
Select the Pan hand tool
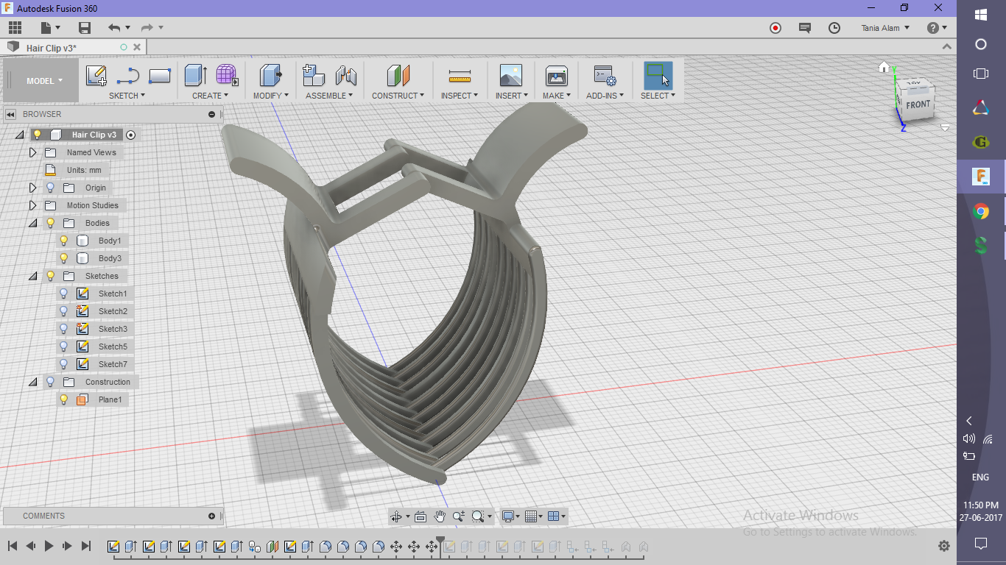pos(440,516)
